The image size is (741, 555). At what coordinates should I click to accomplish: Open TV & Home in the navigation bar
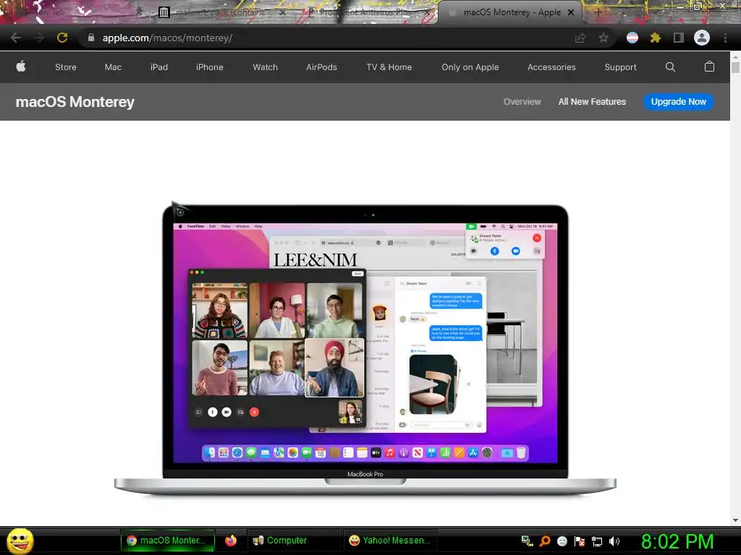[x=389, y=67]
